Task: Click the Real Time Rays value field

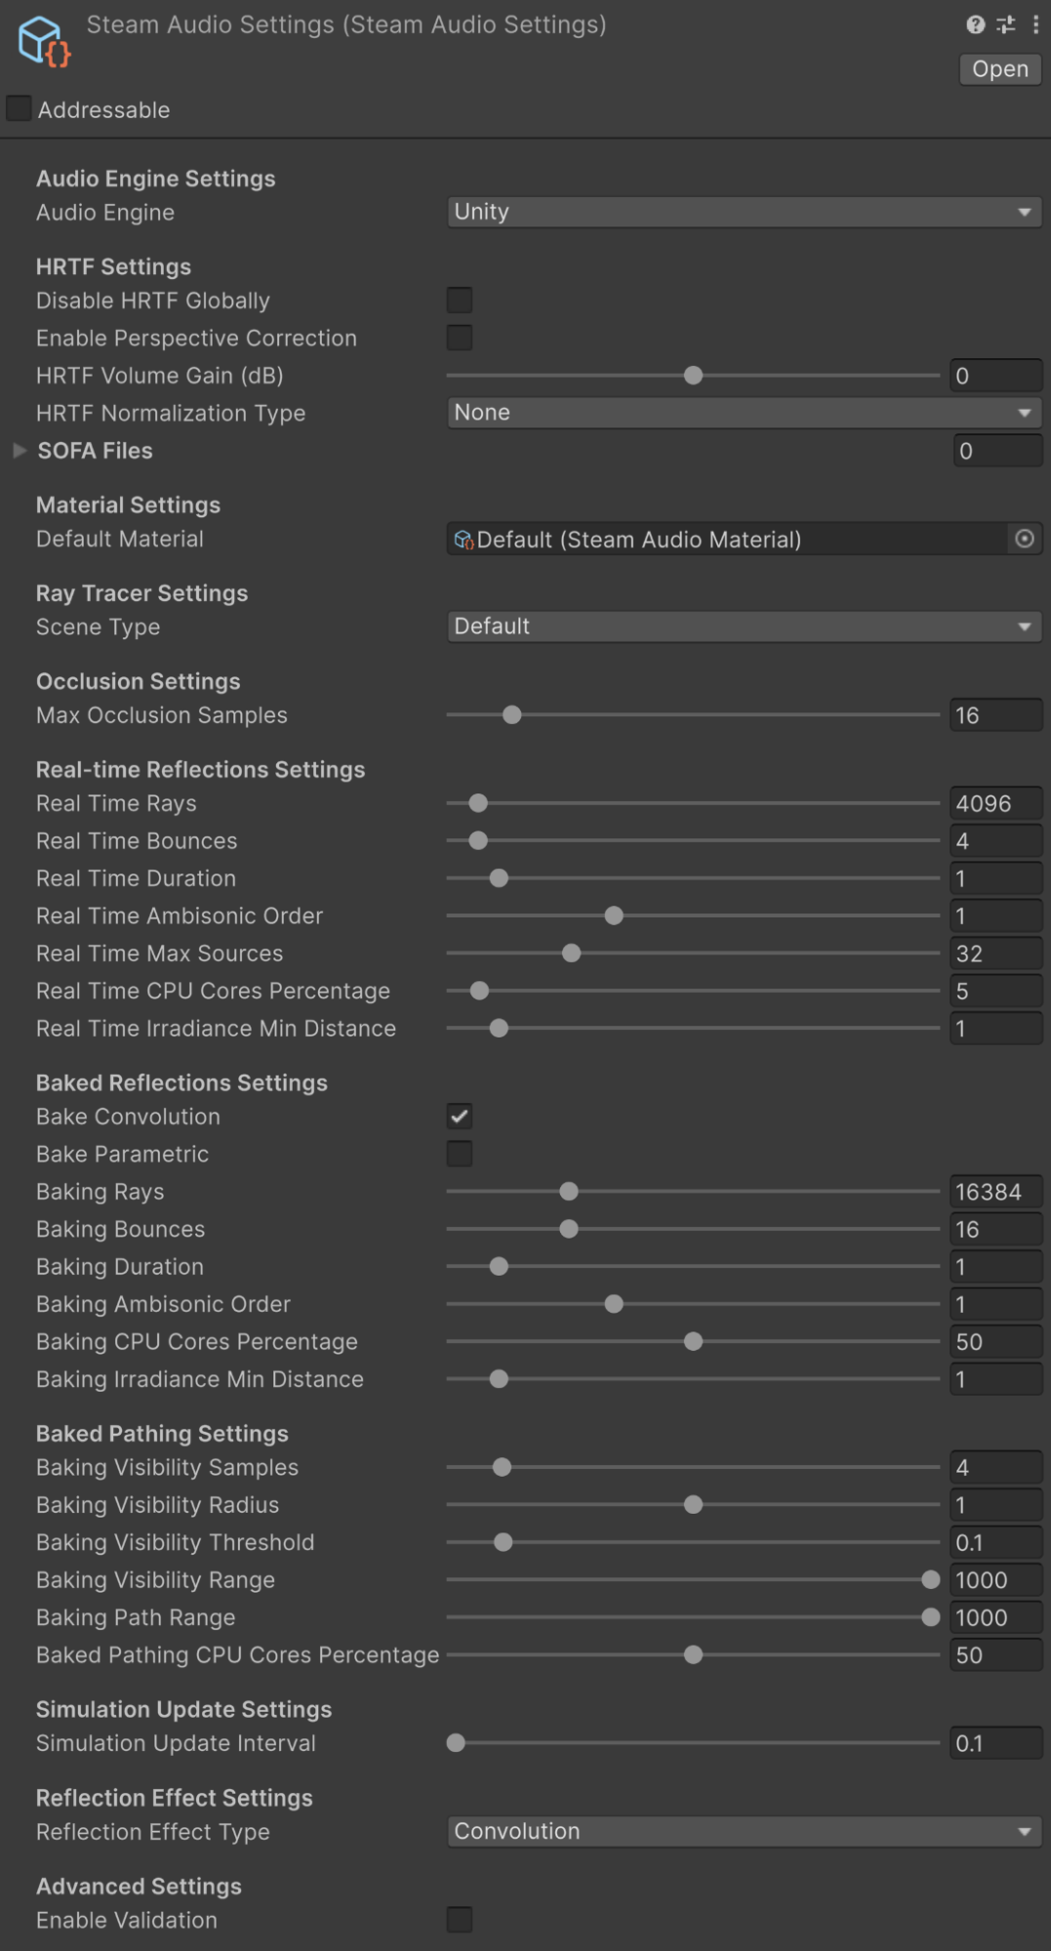Action: pyautogui.click(x=995, y=804)
